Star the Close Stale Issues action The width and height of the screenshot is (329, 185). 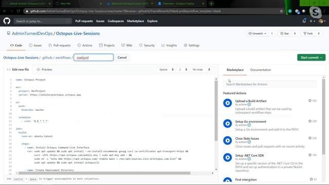click(310, 138)
